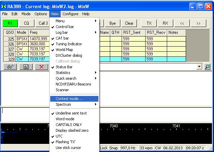The image size is (214, 152).
Task: Click the MixW app icon in title bar
Action: [4, 6]
